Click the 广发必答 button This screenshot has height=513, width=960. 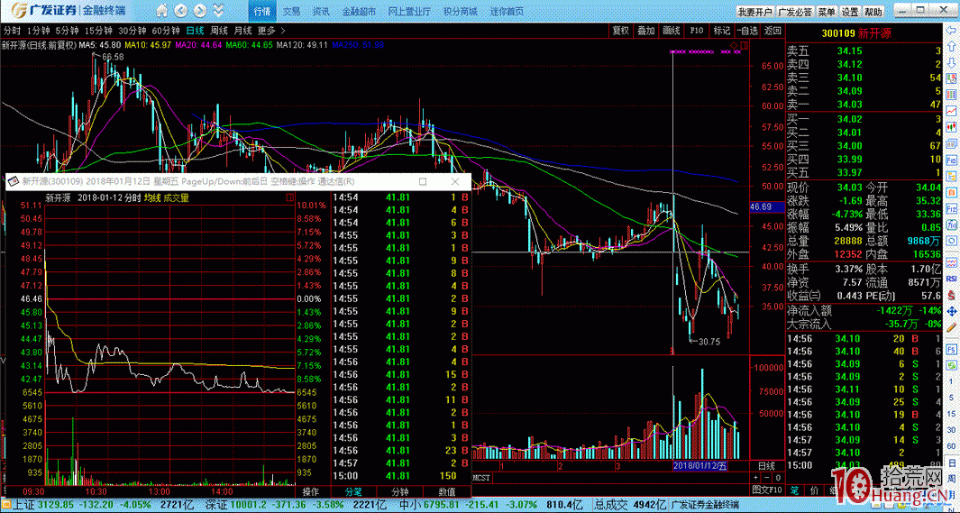tap(795, 12)
